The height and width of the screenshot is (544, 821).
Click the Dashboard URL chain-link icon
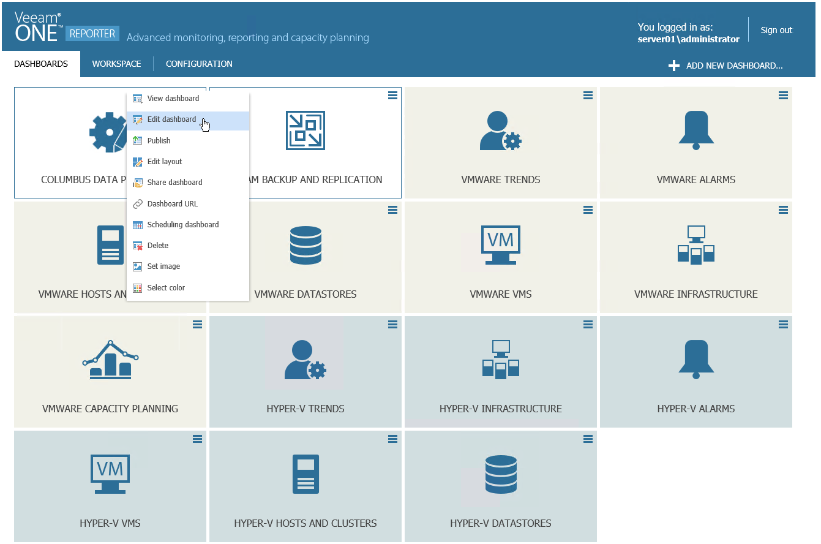[x=138, y=204]
